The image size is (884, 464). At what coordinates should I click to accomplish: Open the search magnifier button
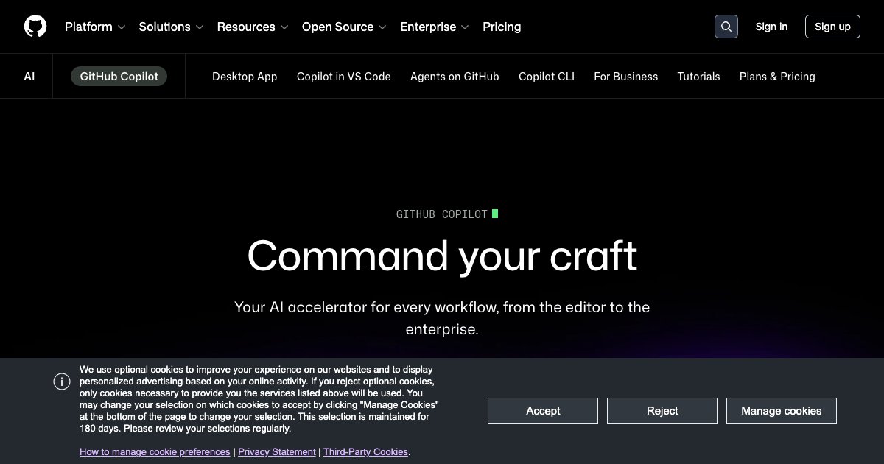coord(726,27)
